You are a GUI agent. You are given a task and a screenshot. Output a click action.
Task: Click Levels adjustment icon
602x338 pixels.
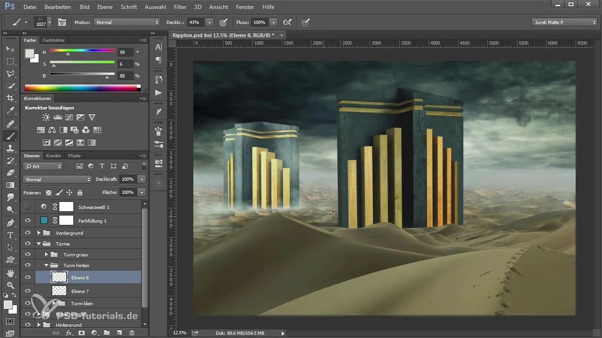(58, 117)
